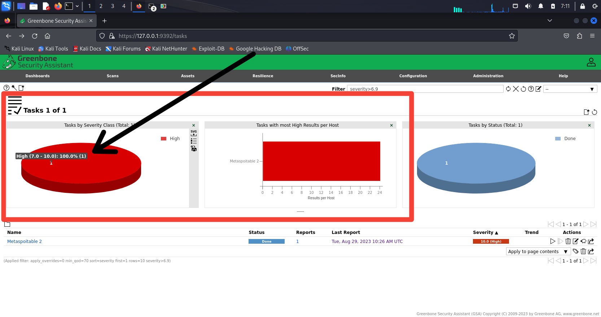Click the Greenbone Security Assistant logo
The height and width of the screenshot is (317, 601).
[38, 62]
